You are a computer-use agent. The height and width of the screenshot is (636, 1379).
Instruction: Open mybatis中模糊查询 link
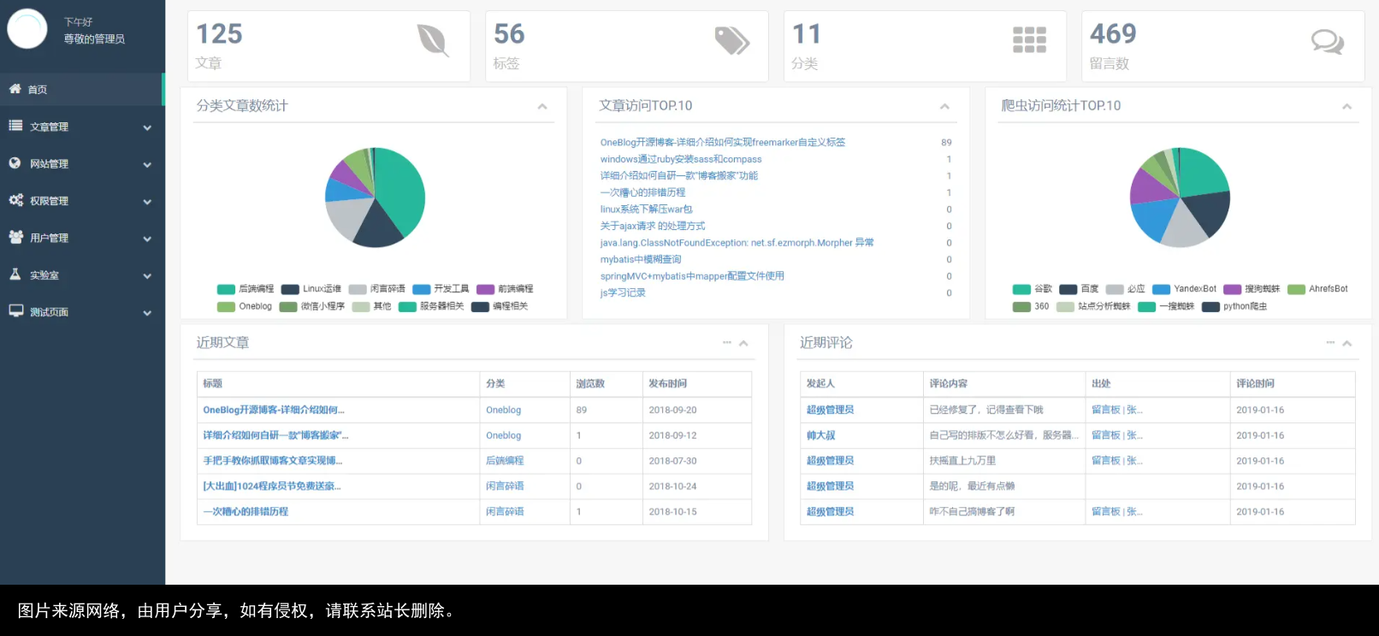tap(641, 259)
